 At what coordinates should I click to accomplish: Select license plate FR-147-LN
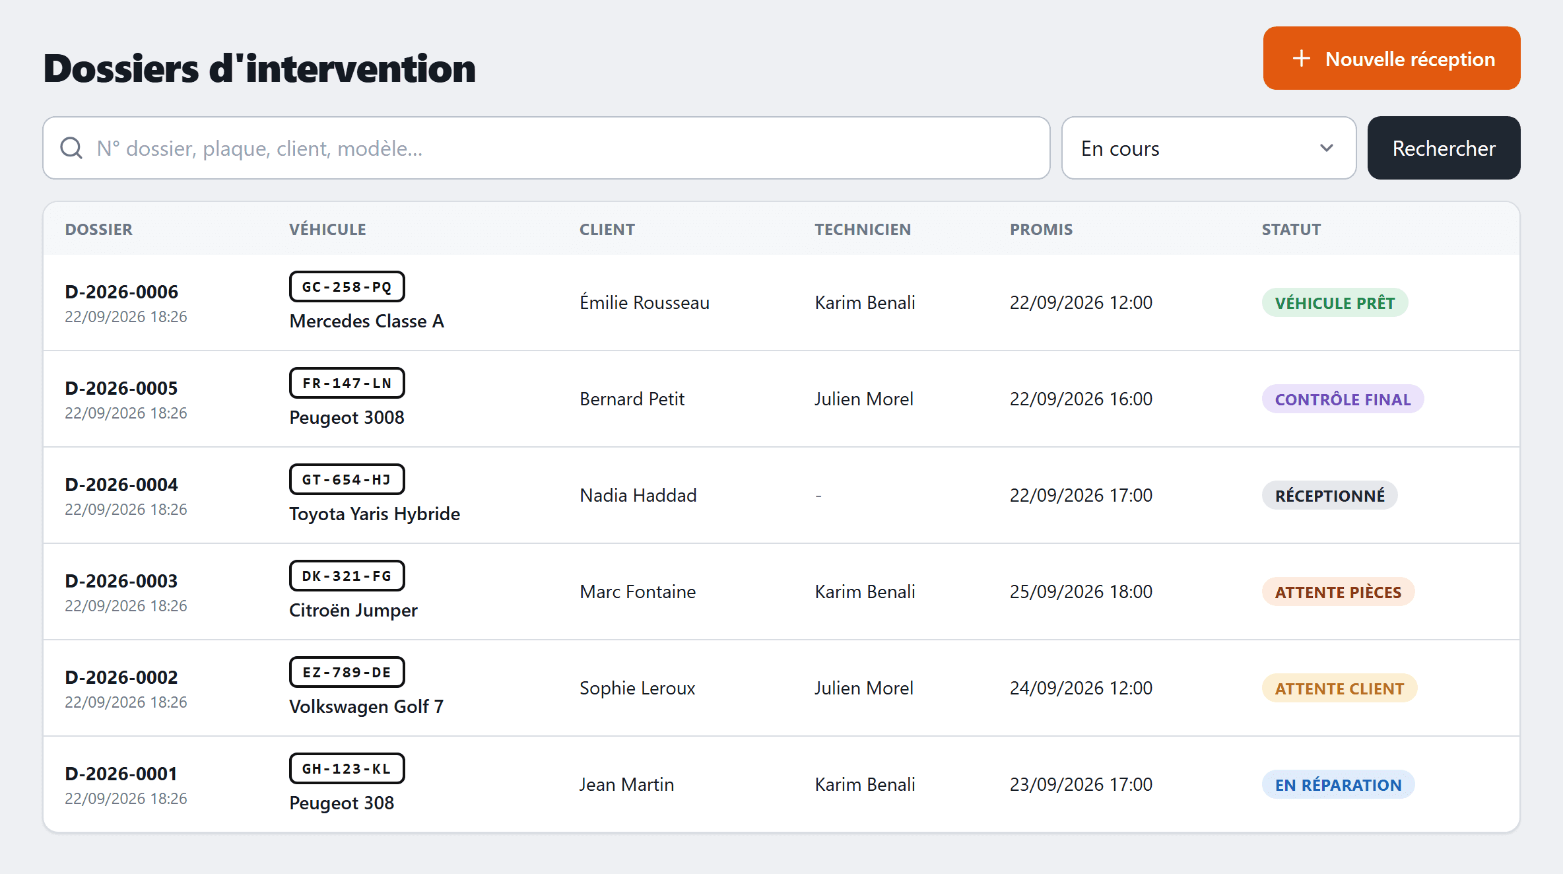click(347, 383)
